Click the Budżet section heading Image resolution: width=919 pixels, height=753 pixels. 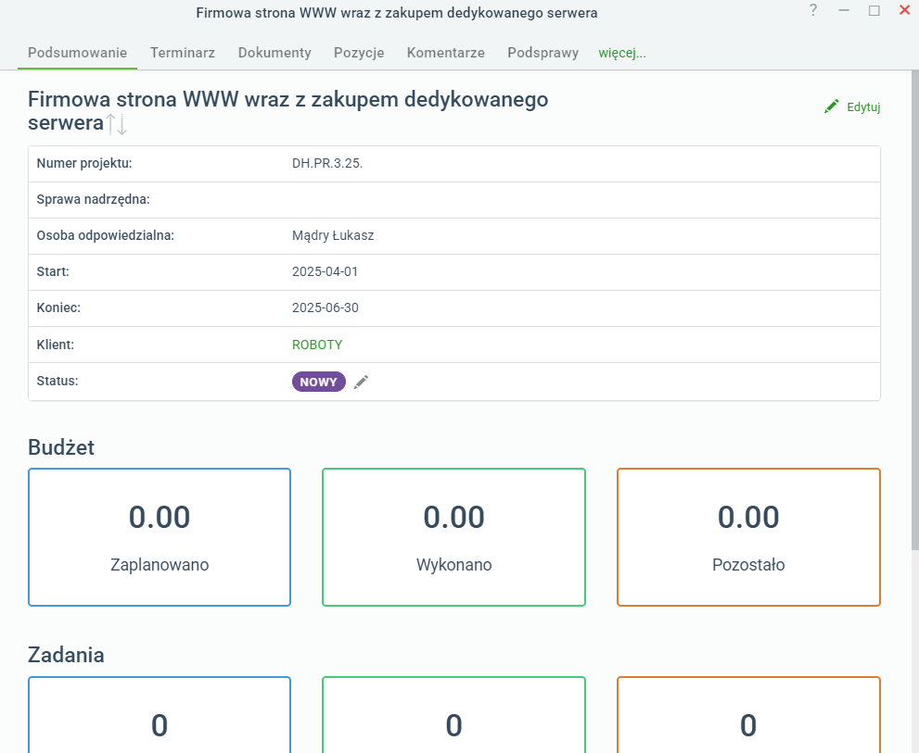(x=61, y=447)
